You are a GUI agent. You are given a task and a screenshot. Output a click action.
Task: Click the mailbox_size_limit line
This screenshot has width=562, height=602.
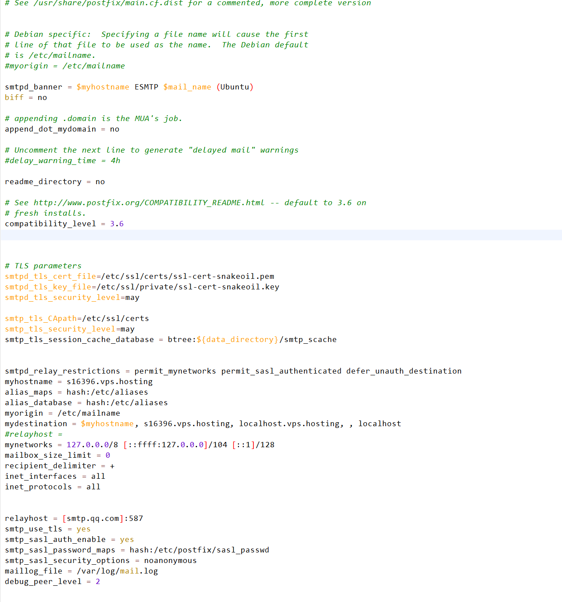[x=57, y=455]
